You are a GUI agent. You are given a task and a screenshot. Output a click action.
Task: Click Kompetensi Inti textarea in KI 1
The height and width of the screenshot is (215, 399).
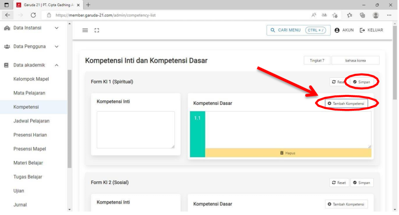136,130
